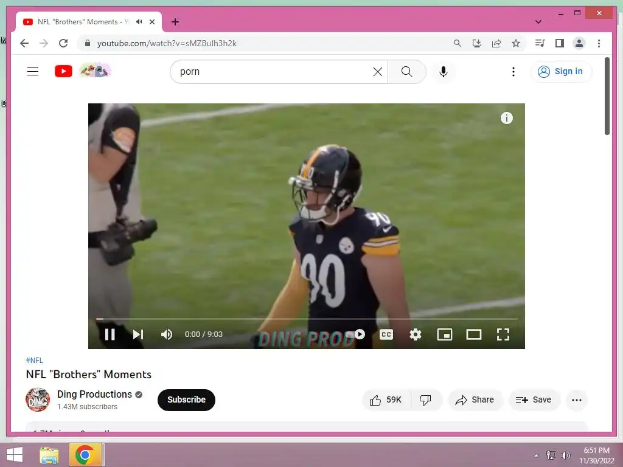Open Chrome three-dot menu
623x467 pixels.
click(599, 43)
